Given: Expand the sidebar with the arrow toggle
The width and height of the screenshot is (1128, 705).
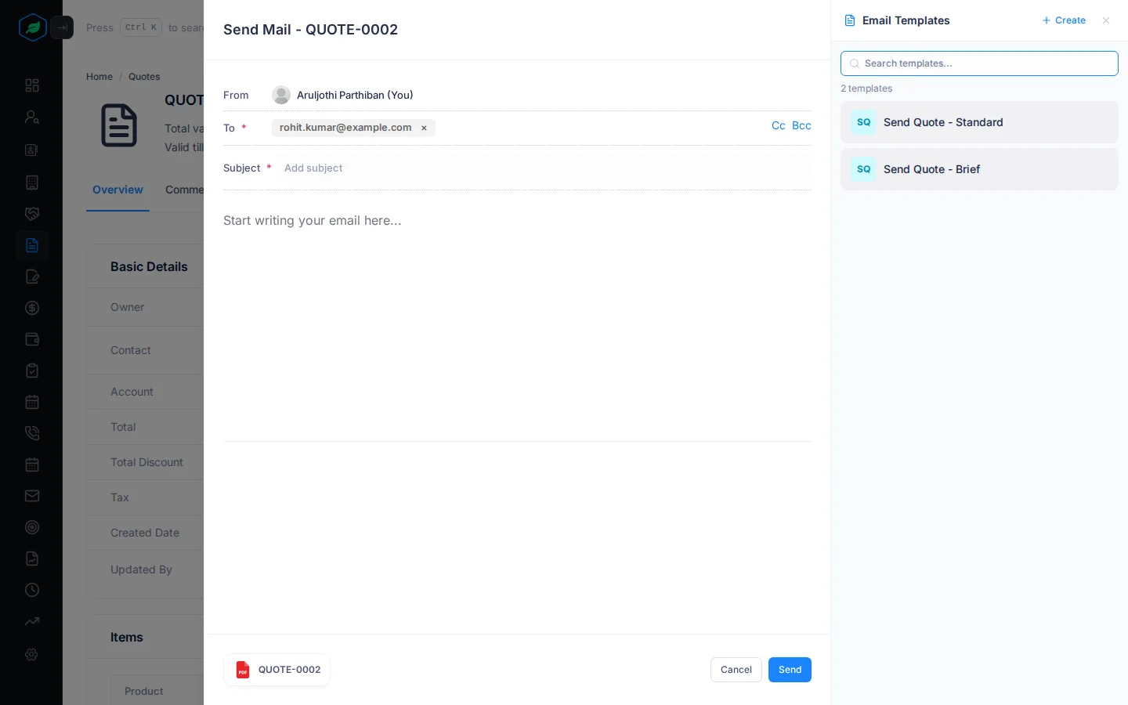Looking at the screenshot, I should [x=62, y=27].
